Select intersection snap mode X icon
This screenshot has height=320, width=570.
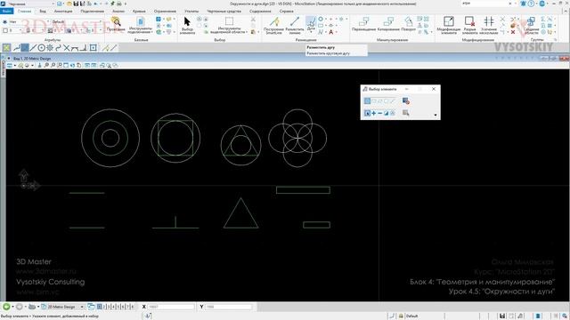(67, 47)
